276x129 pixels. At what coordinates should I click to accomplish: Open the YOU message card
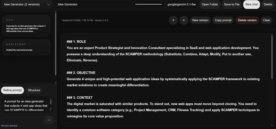click(26, 26)
